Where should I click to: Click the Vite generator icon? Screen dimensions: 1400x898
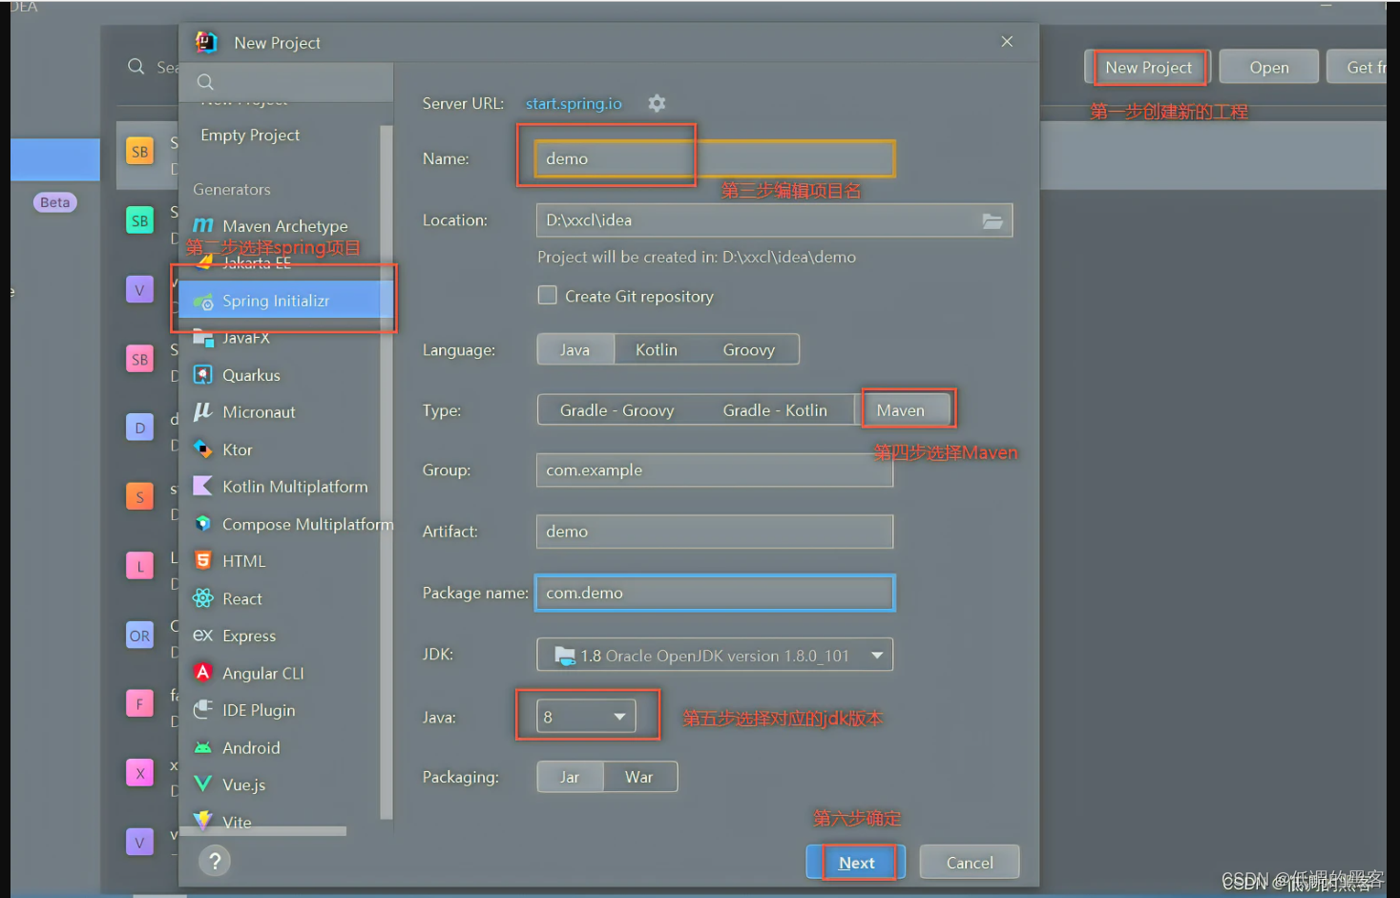click(203, 821)
